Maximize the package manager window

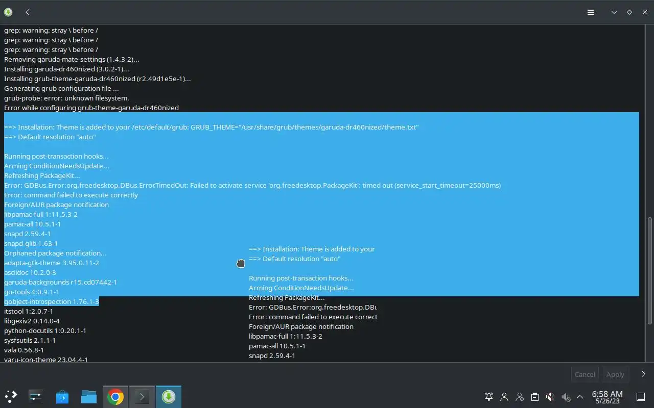click(629, 12)
